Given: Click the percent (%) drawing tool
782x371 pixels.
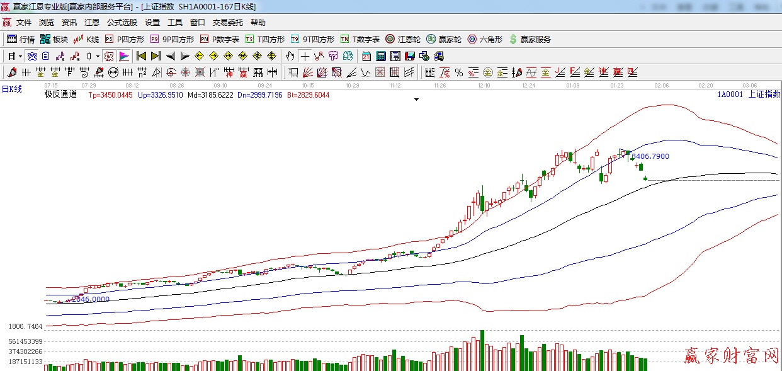Looking at the screenshot, I should point(459,72).
